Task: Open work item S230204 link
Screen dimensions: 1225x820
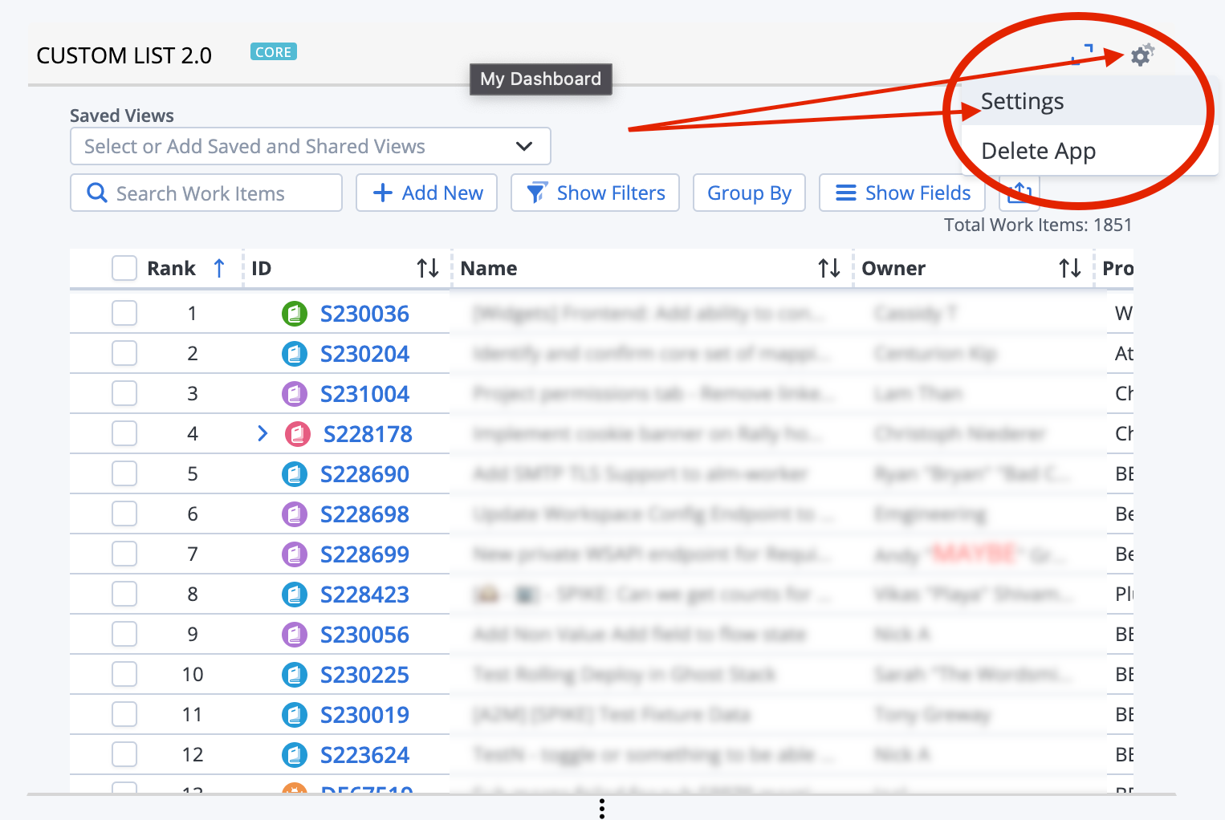Action: [x=364, y=353]
